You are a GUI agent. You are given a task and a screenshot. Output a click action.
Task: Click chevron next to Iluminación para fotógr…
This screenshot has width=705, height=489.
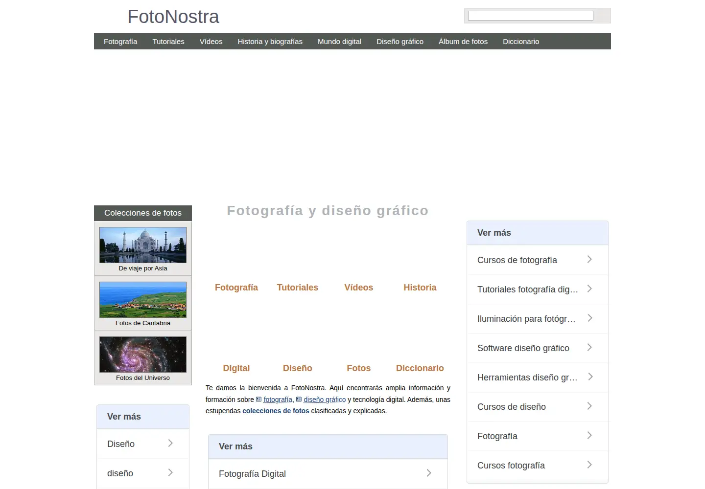589,318
